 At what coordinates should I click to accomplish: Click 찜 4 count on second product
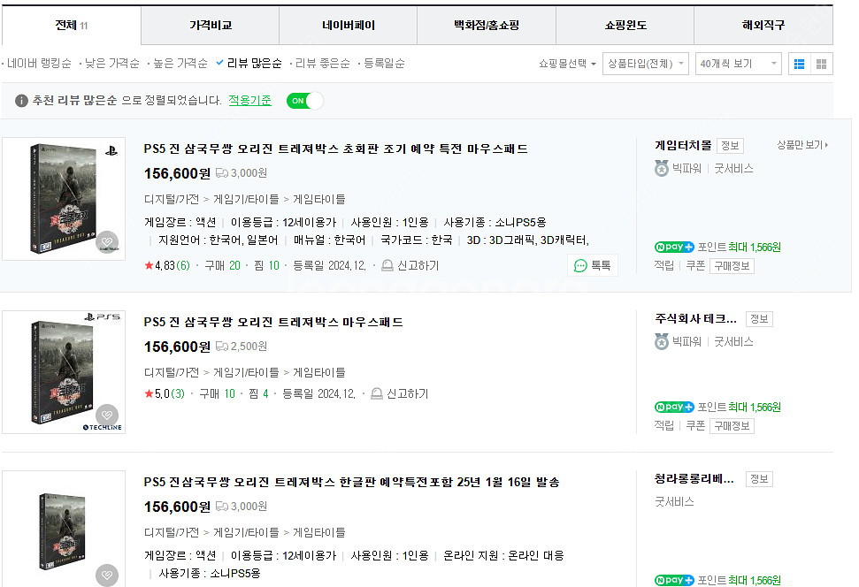(x=258, y=393)
